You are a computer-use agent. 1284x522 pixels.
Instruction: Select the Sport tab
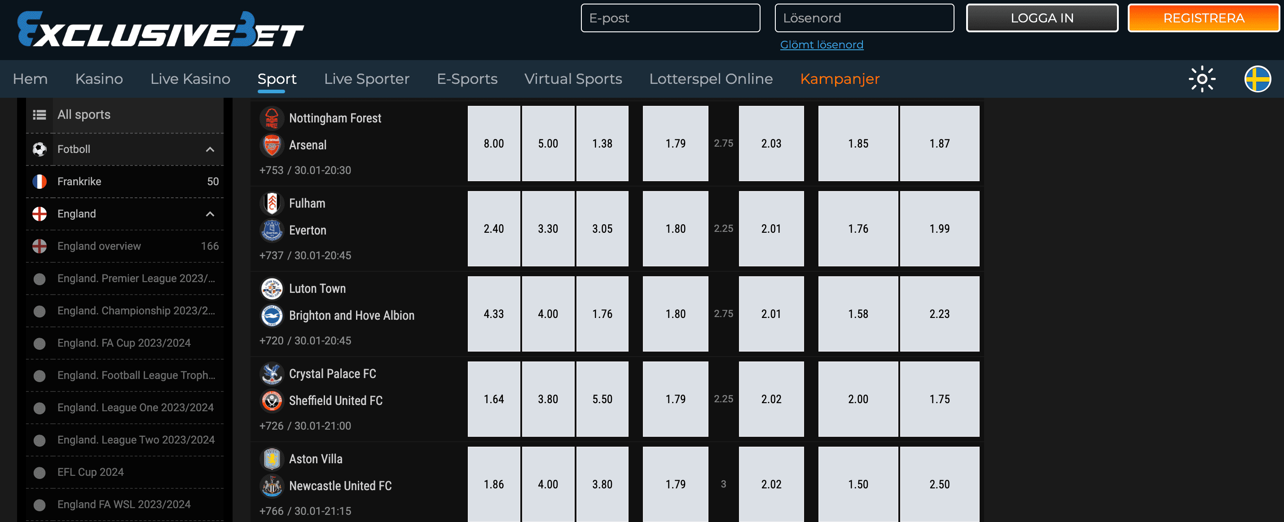277,78
